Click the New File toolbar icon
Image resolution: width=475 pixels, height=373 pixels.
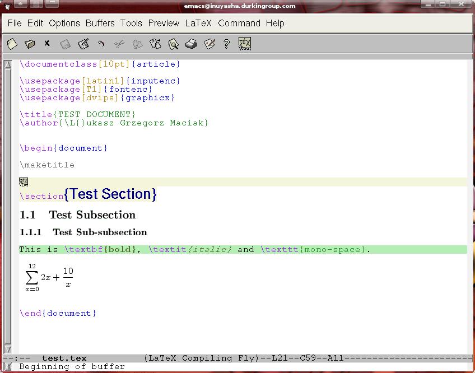pos(12,44)
